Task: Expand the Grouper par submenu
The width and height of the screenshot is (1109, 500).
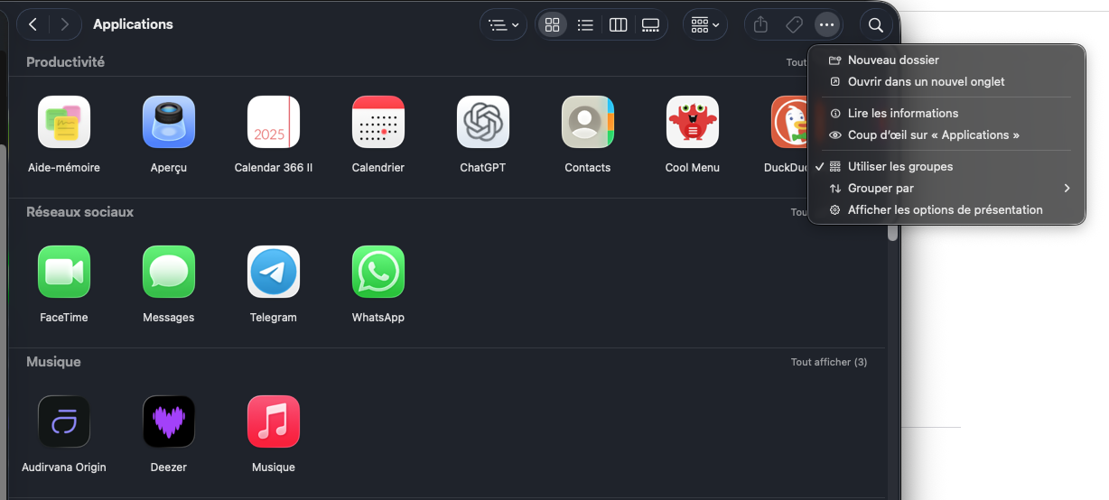Action: (x=948, y=188)
